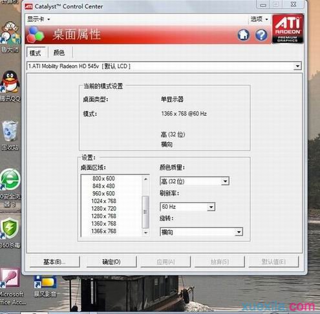Screen dimensions: 320x314
Task: Close the Catalyst Control Center window
Action: pos(293,5)
